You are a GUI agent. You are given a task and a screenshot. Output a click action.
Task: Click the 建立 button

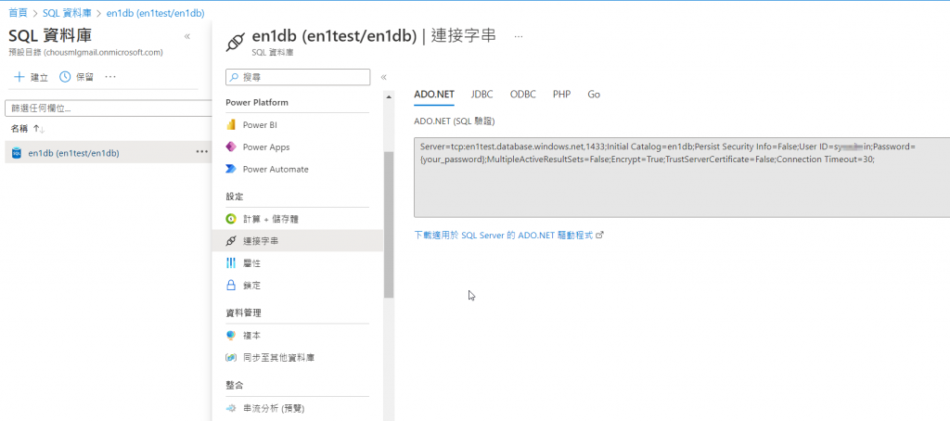tap(31, 77)
